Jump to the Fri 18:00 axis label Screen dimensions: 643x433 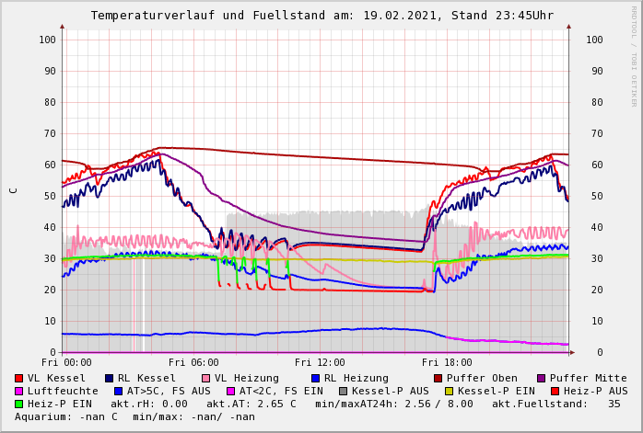click(447, 363)
